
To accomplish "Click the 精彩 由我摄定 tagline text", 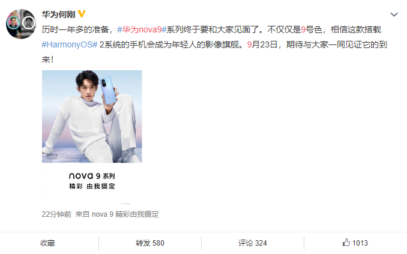I will click(92, 186).
